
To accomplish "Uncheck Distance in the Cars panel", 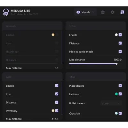I will [x=57, y=102].
